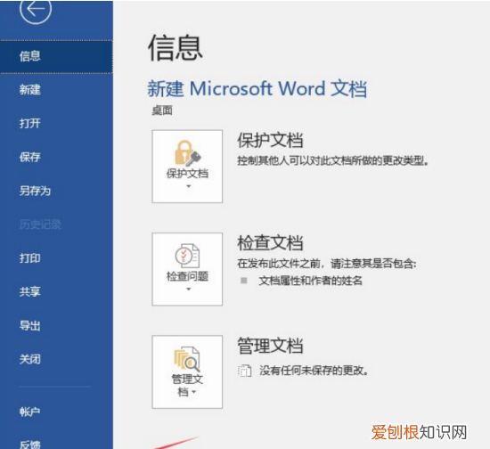Select the 信息 menu item
Viewport: 490px width, 449px height.
[56, 56]
